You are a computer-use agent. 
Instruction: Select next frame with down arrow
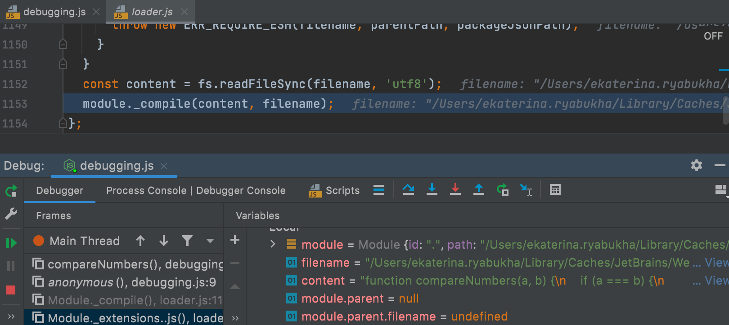coord(164,241)
